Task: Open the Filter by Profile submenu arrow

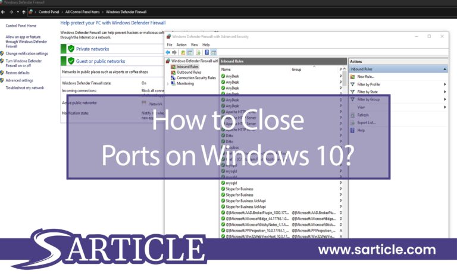Action: (445, 84)
